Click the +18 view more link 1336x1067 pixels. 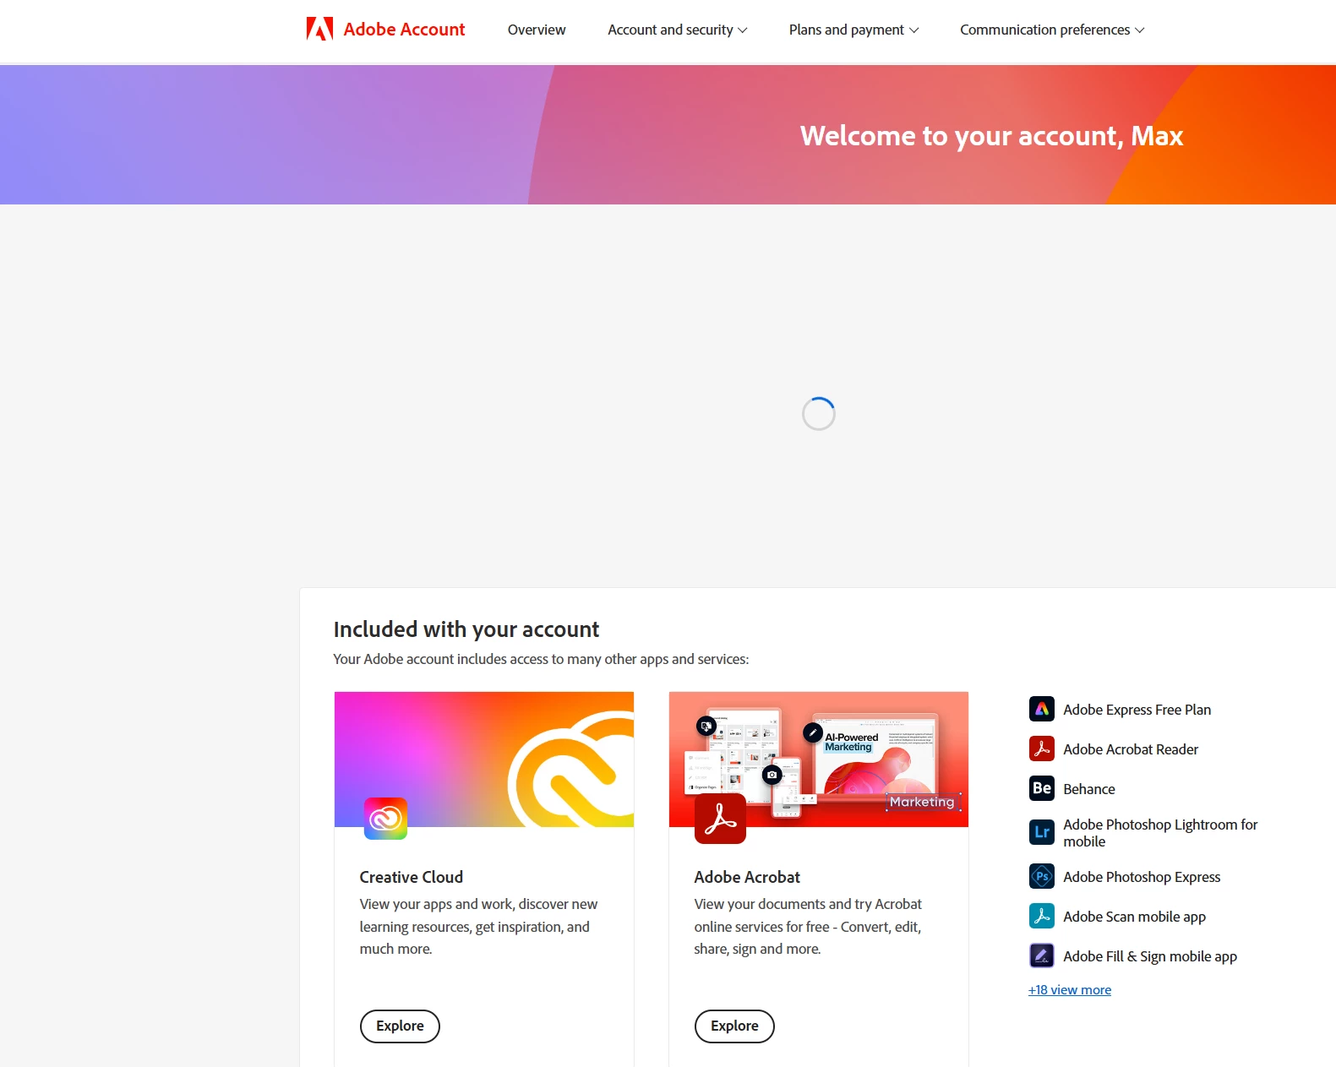1070,990
